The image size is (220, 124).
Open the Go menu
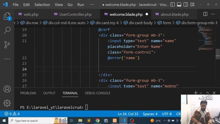70,4
